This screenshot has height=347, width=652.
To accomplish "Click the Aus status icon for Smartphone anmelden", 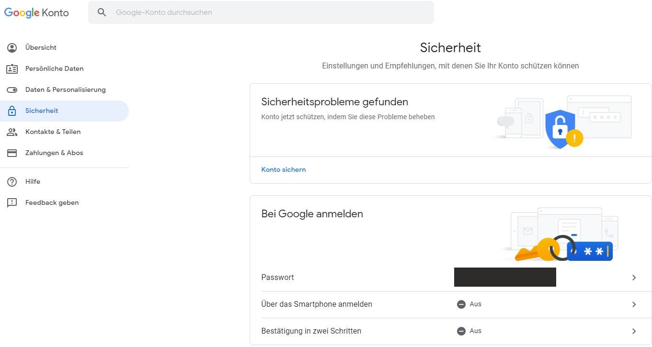I will (x=461, y=304).
